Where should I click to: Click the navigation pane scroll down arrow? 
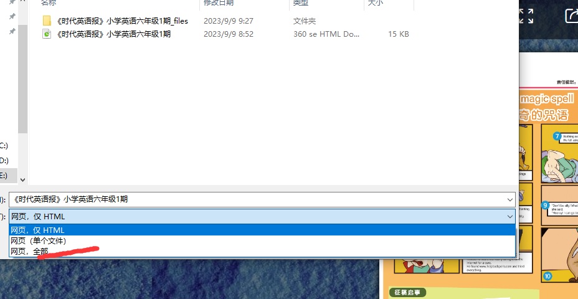[22, 180]
